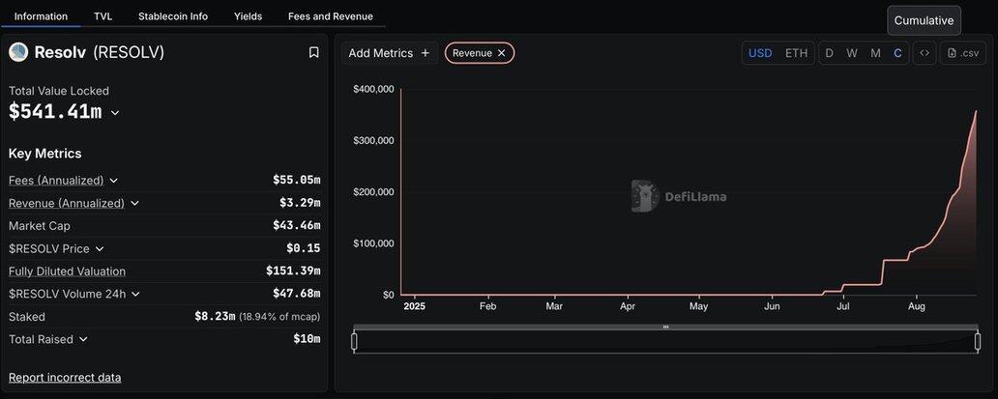Image resolution: width=998 pixels, height=399 pixels.
Task: Expand Total Value Locked breakdown chevron
Action: click(x=115, y=113)
